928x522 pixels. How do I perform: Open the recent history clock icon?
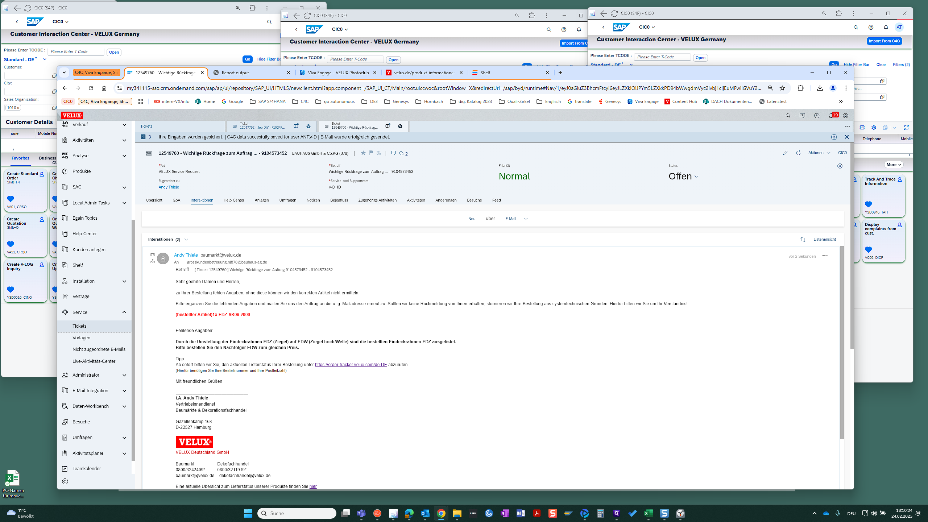(x=817, y=116)
